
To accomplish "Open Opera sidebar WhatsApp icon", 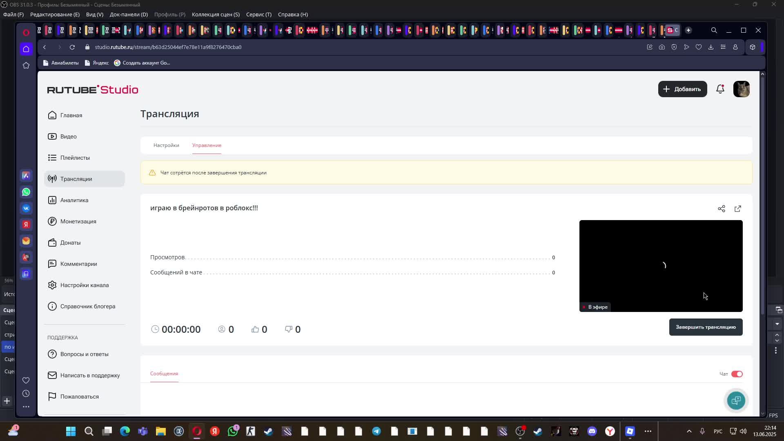I will 26,192.
